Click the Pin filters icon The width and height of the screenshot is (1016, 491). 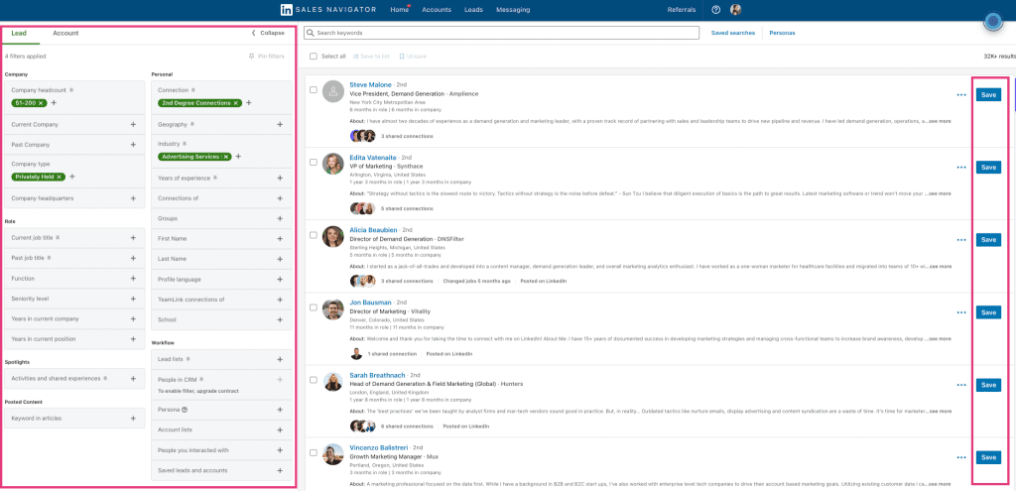(251, 57)
